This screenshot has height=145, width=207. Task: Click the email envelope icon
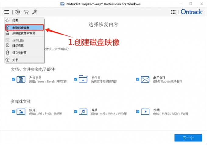[x=145, y=79]
